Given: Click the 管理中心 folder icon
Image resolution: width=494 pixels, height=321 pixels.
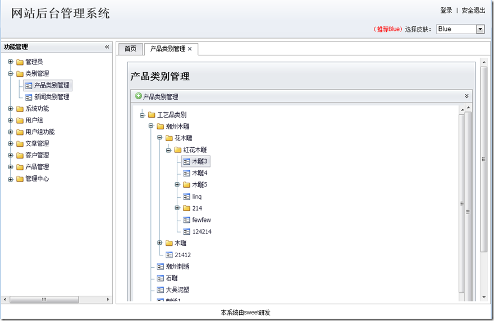Looking at the screenshot, I should coord(20,179).
